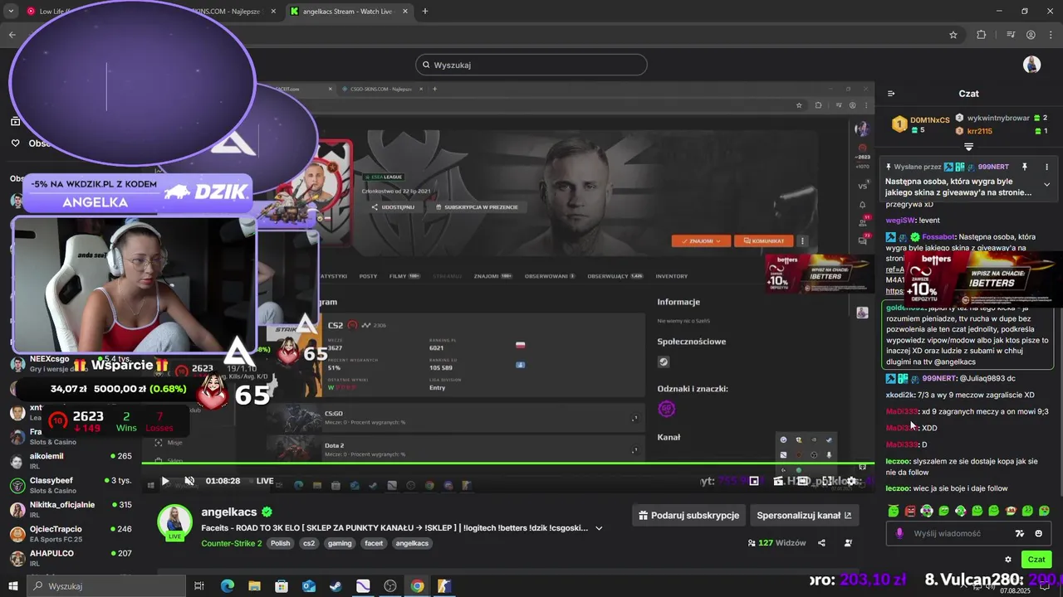Screen dimensions: 1063x597
Task: Switch to the angelkacs Stream browser tab
Action: point(349,12)
